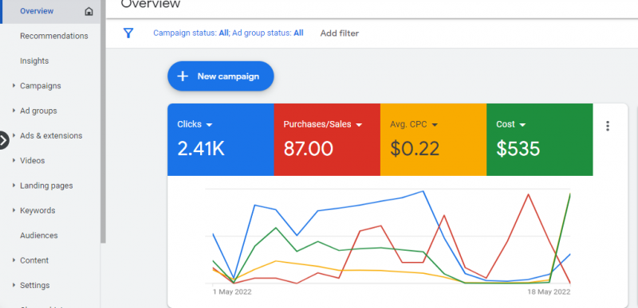This screenshot has height=308, width=638.
Task: Click the $535 cost value
Action: [518, 149]
